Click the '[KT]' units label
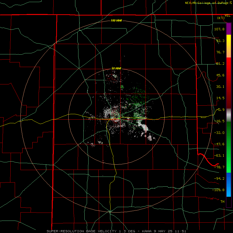The width and height of the screenshot is (233, 233). [221, 18]
